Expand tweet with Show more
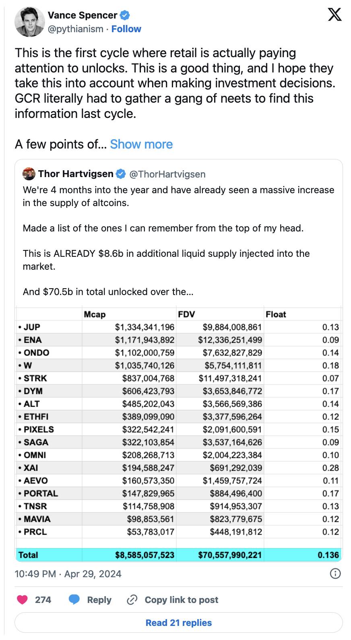 (x=141, y=144)
